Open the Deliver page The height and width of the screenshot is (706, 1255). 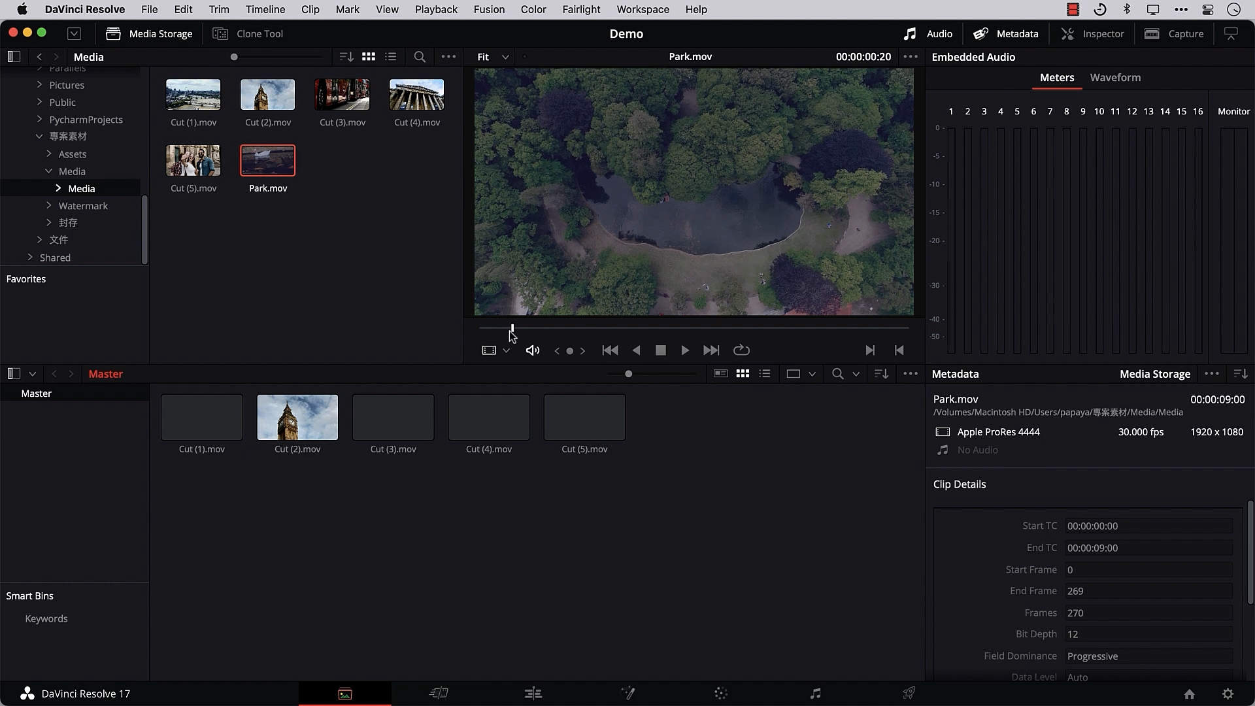click(x=909, y=693)
